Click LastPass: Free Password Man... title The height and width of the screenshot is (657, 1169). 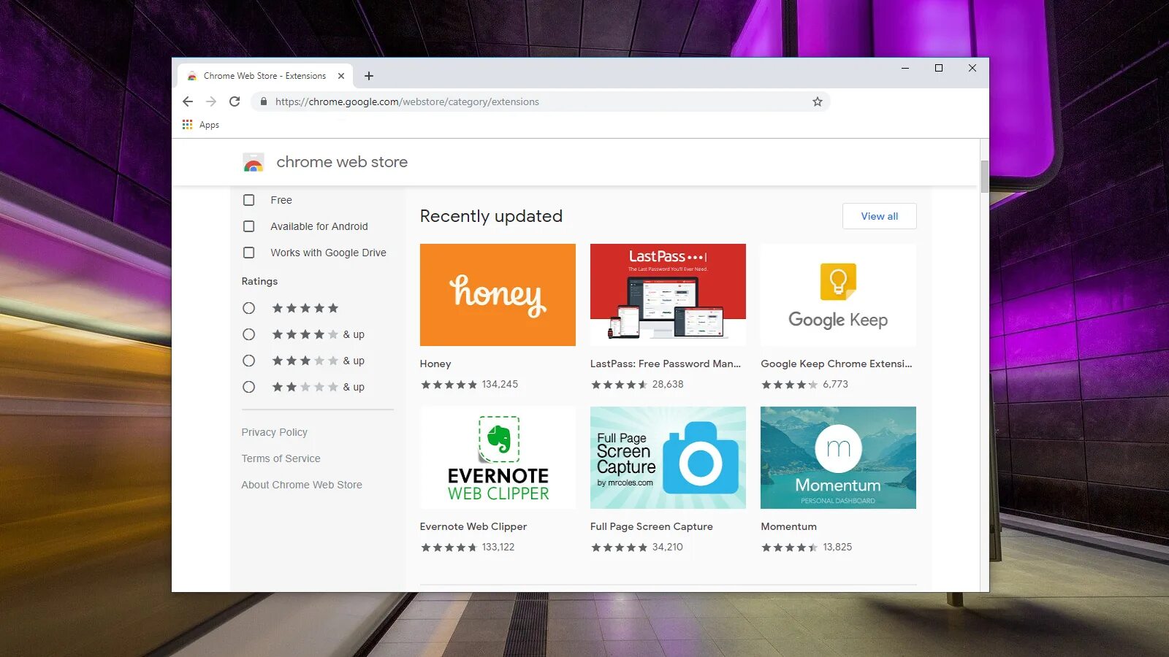(x=666, y=364)
